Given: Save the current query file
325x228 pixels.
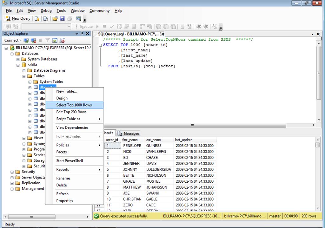Looking at the screenshot, I should [62, 18].
